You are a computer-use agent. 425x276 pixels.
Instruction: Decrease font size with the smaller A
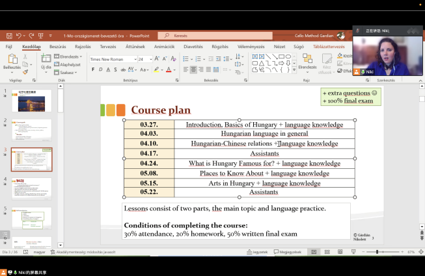(165, 58)
